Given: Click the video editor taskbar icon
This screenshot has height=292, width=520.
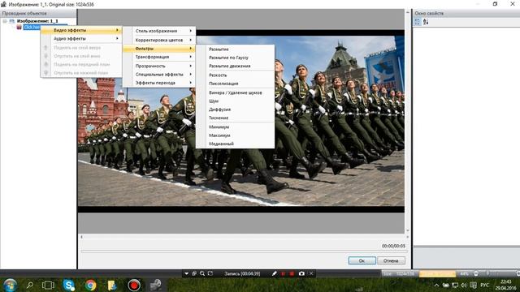Looking at the screenshot, I should click(156, 285).
